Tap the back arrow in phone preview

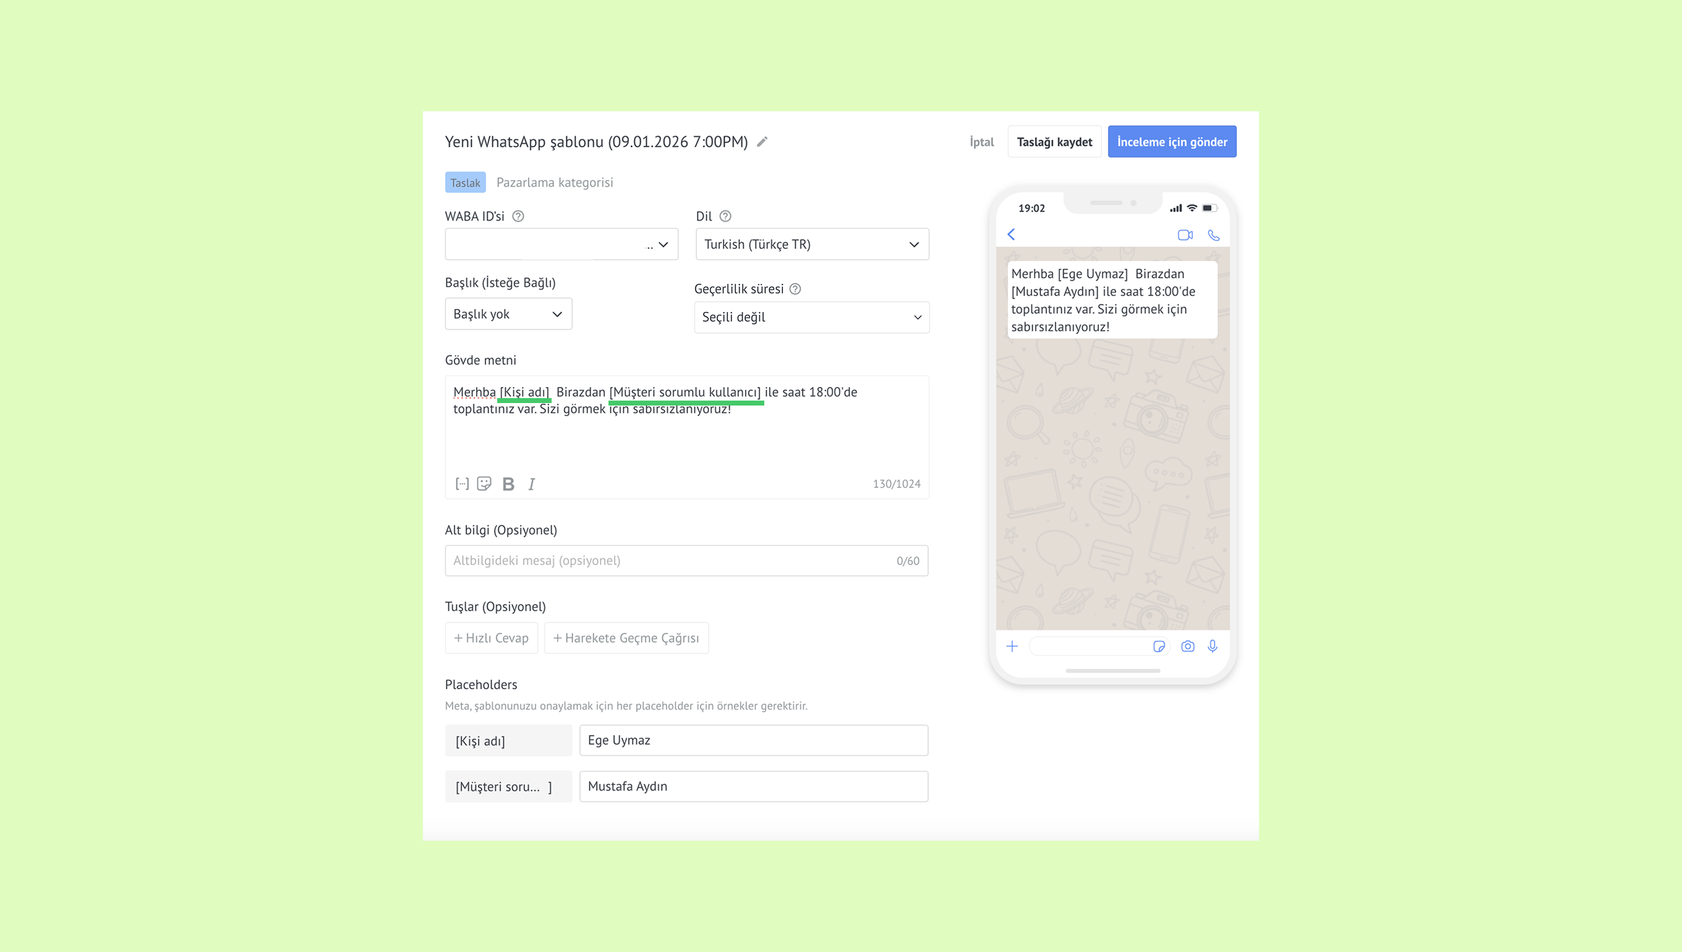click(1011, 235)
